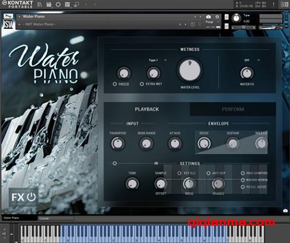Viewport: 290px width, 243px height.
Task: Click the Water FX knob
Action: [x=247, y=74]
